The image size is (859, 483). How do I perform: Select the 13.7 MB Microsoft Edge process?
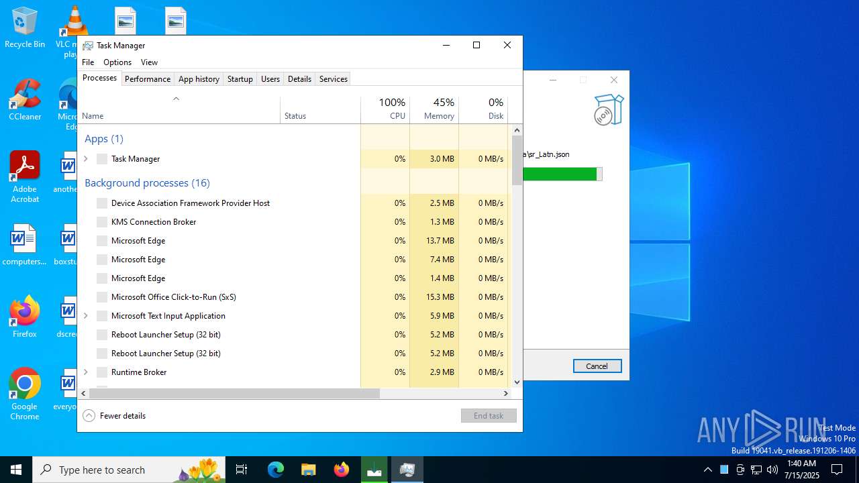(x=293, y=241)
